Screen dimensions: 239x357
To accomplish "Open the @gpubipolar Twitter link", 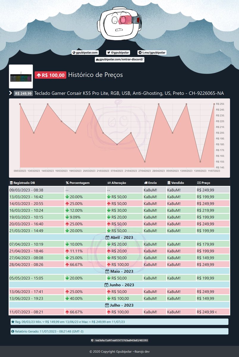I will pyautogui.click(x=118, y=52).
